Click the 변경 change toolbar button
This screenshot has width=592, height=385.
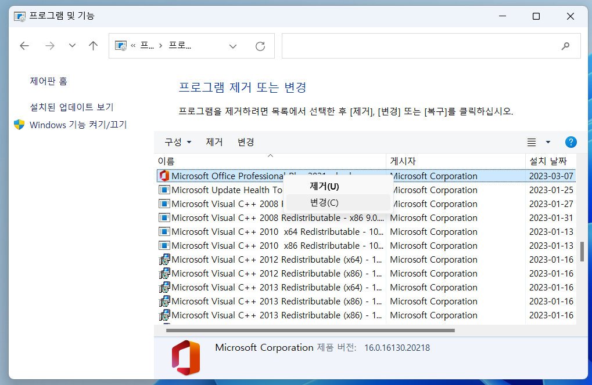(x=246, y=142)
